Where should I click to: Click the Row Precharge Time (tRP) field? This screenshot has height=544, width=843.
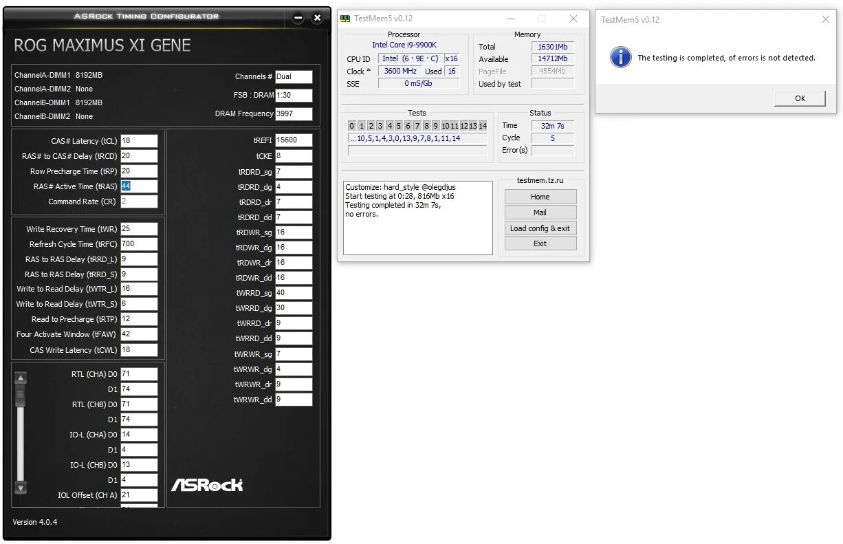click(x=139, y=171)
